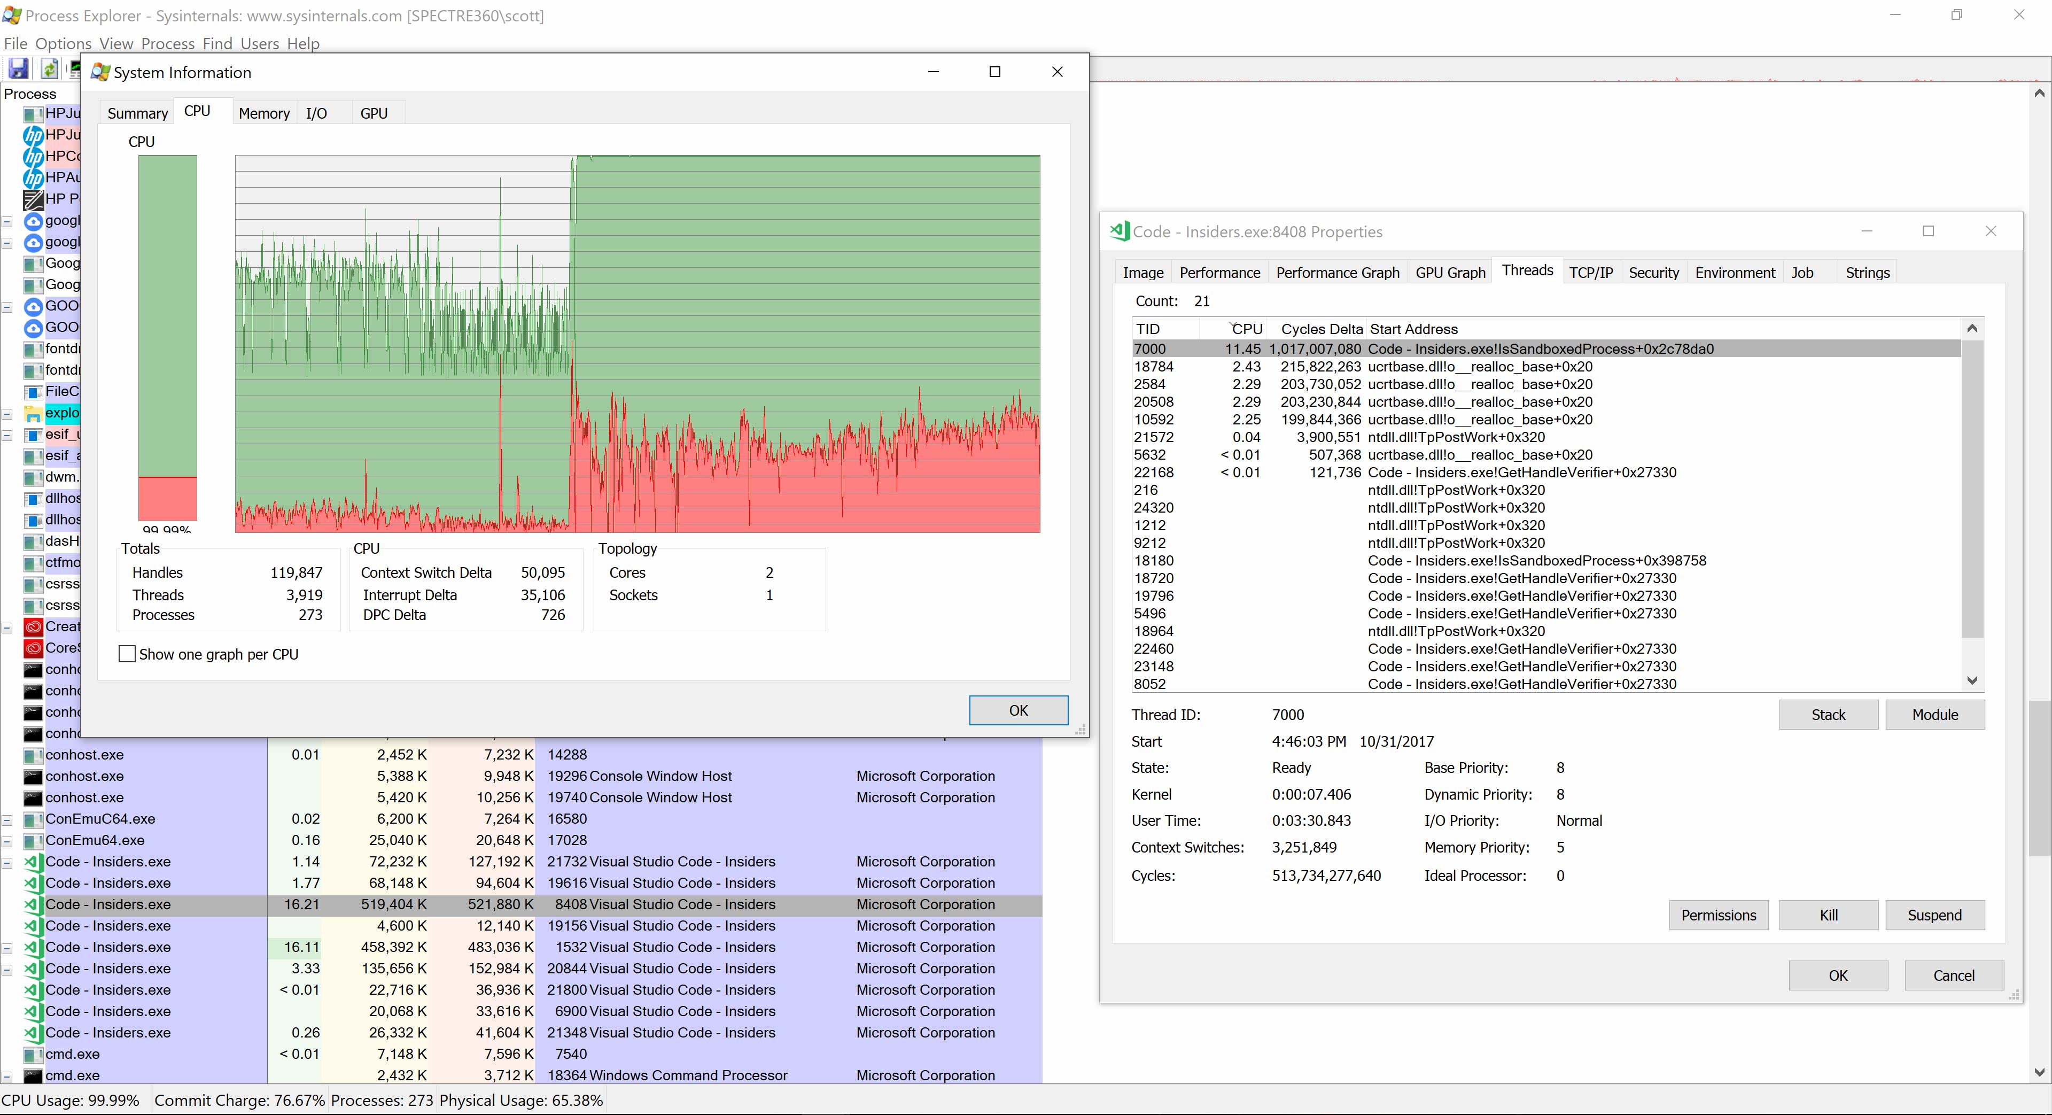Collapse the explorer.exe tree node
Screen dimensions: 2052x1115
point(6,414)
